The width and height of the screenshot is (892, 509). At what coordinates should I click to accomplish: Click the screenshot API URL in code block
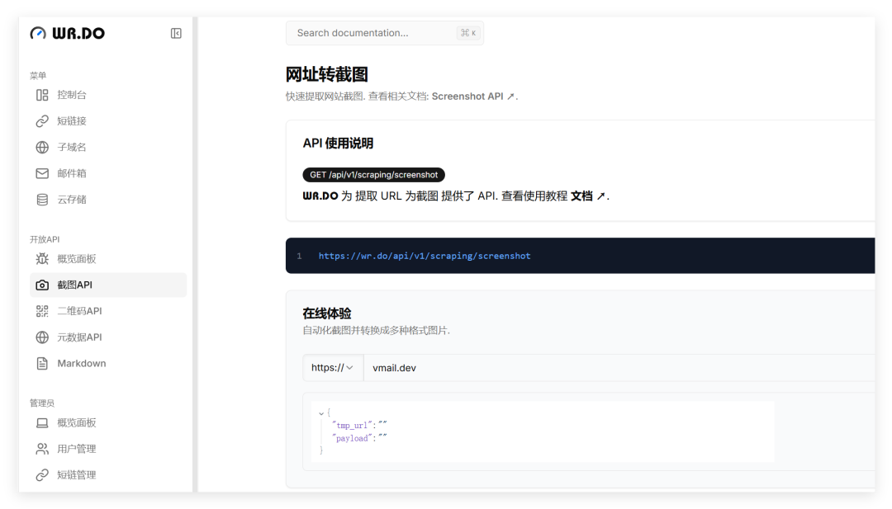click(425, 257)
